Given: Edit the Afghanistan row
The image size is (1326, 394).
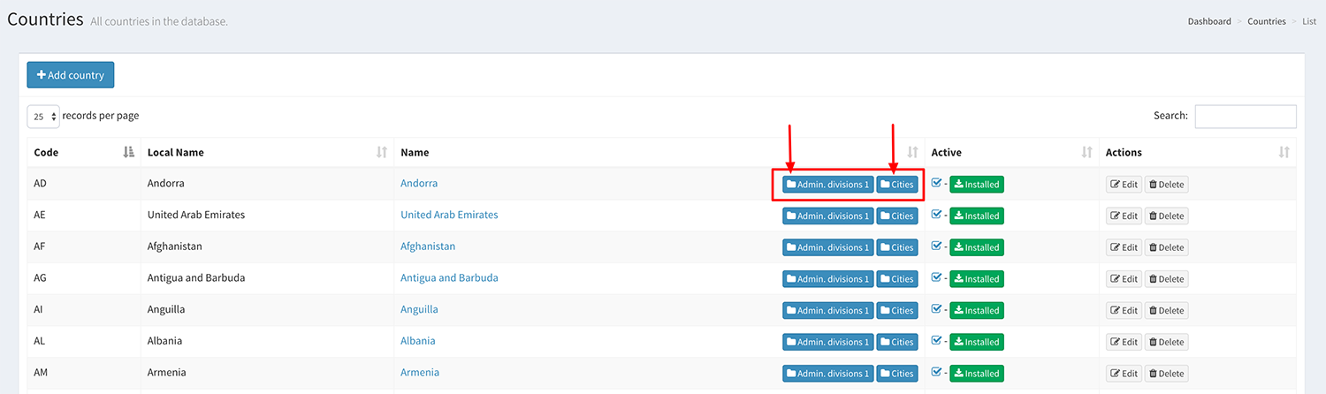Looking at the screenshot, I should pos(1124,247).
